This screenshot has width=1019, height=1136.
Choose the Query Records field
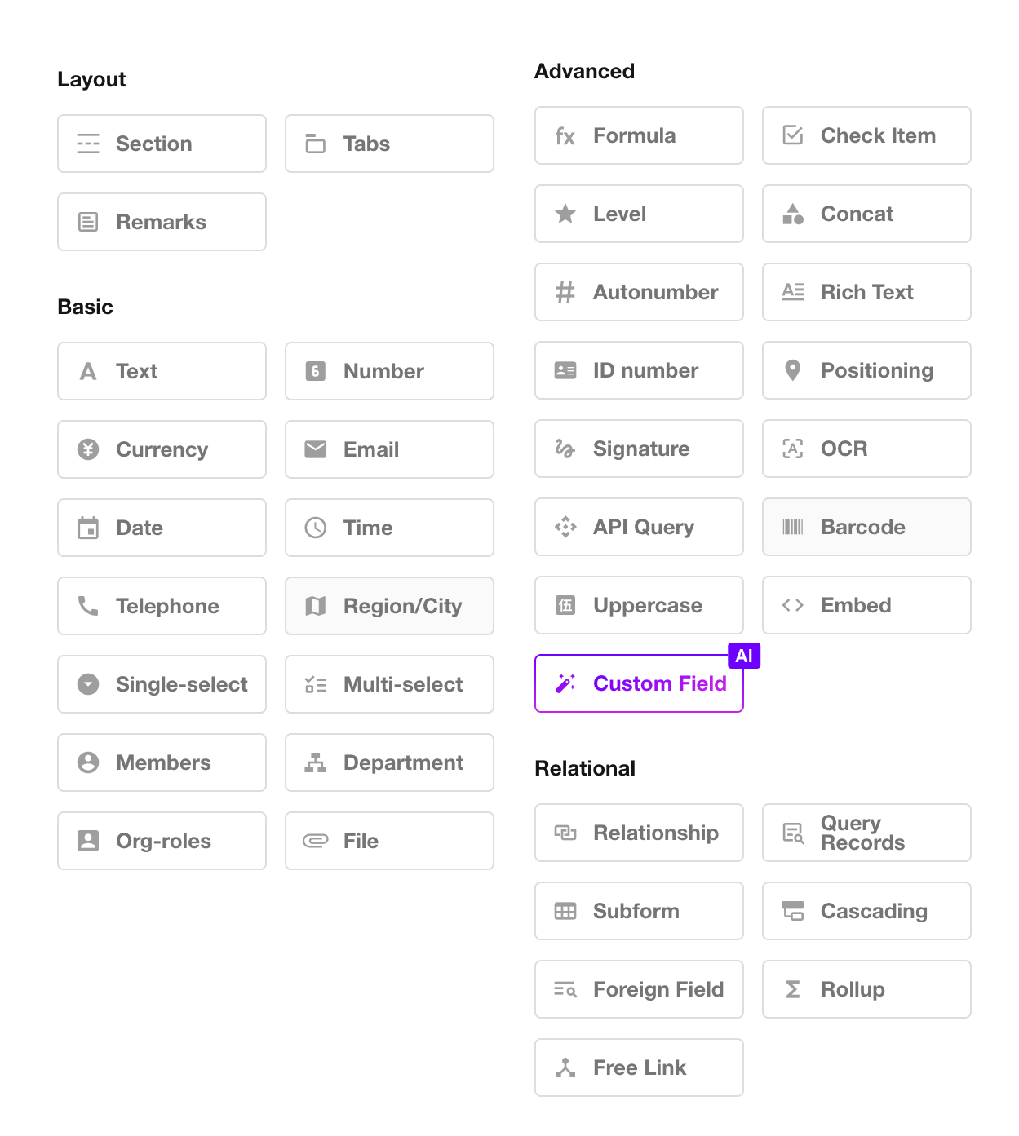coord(866,833)
